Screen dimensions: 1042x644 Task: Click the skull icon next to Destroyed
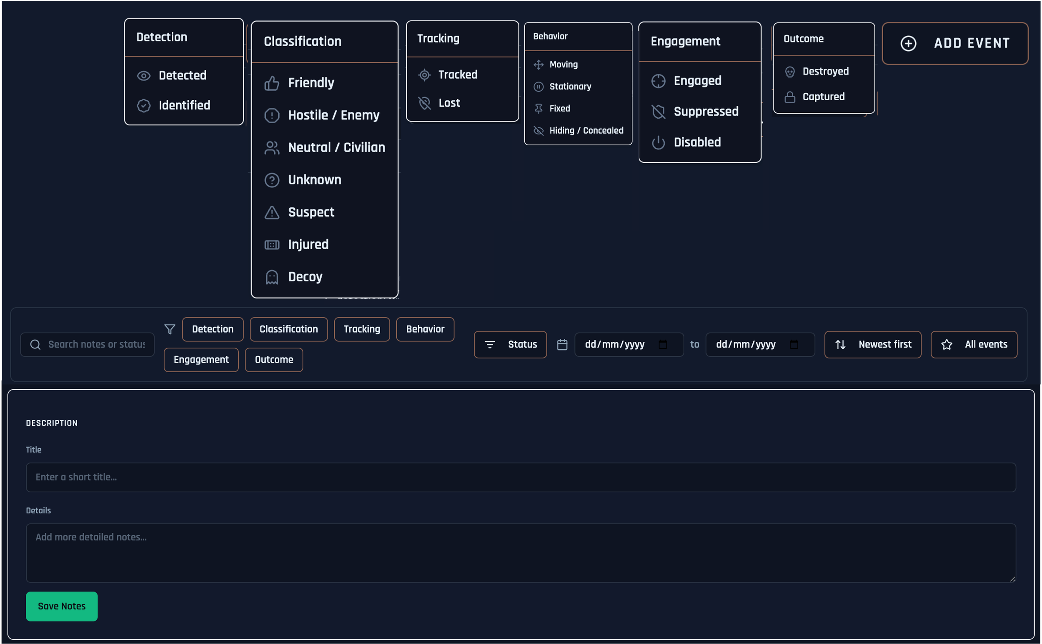point(789,72)
